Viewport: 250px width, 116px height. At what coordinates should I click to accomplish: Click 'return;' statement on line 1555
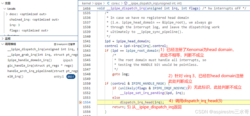point(119,107)
